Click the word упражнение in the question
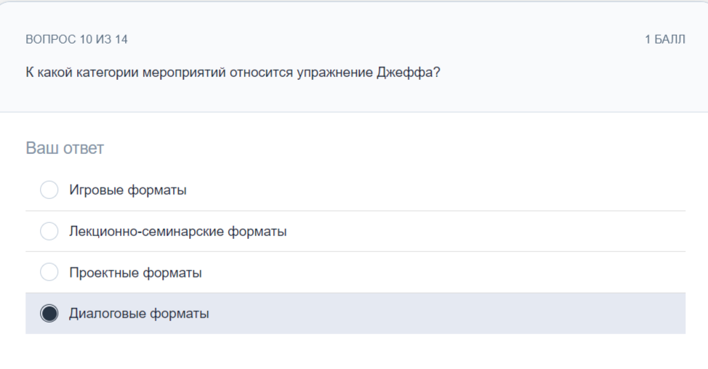 pos(335,73)
